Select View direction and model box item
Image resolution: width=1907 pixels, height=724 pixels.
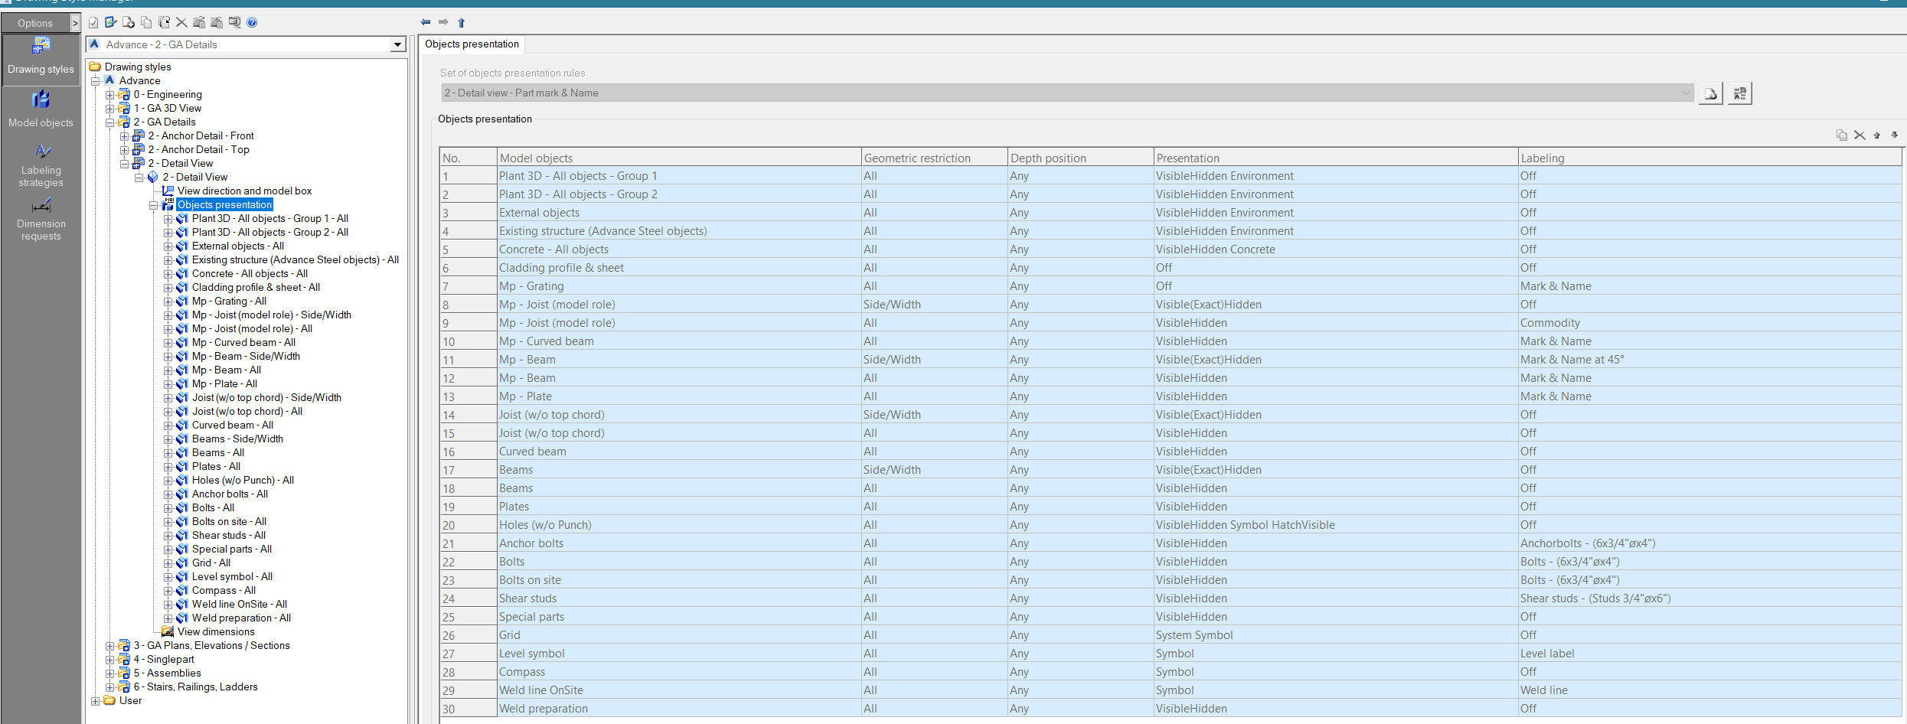pyautogui.click(x=244, y=191)
